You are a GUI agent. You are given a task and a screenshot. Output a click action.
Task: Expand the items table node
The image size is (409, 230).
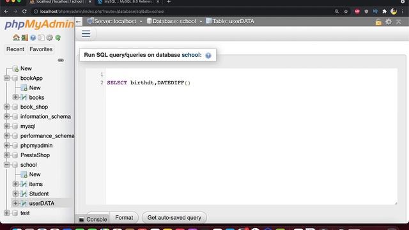[15, 184]
